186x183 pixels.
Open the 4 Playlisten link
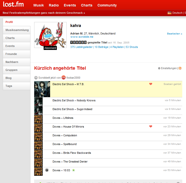click(x=117, y=47)
